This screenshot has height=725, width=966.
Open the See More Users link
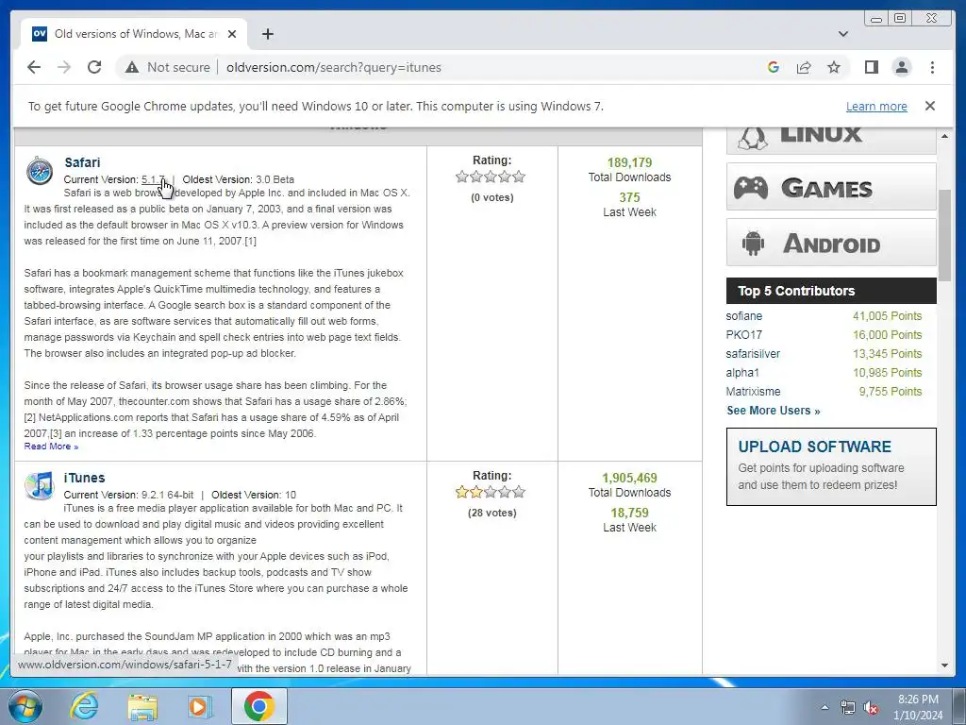774,411
